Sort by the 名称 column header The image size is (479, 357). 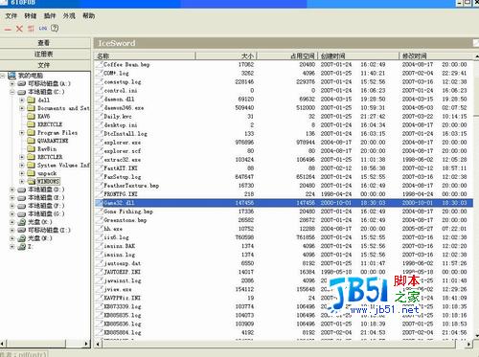[x=145, y=56]
